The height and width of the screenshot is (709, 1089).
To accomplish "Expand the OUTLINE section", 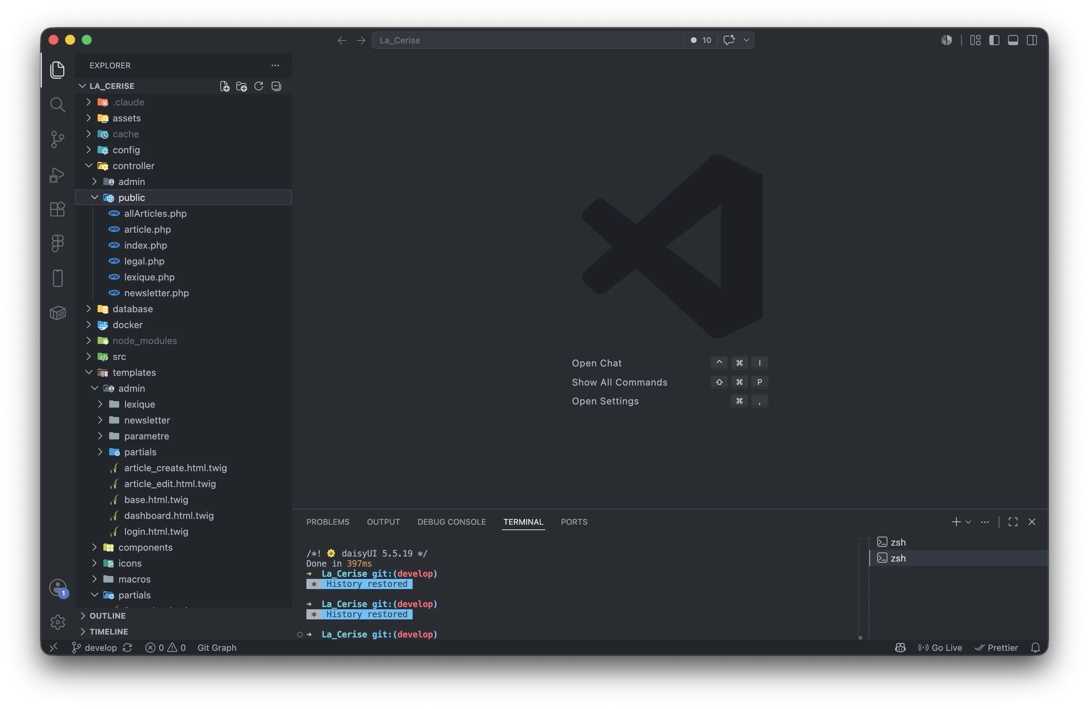I will click(183, 616).
